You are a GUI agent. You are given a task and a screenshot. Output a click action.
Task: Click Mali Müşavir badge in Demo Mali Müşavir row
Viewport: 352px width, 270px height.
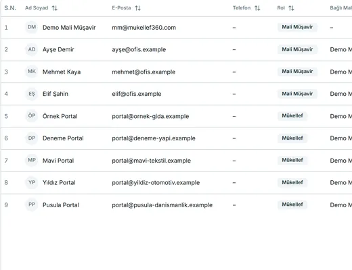coord(297,27)
